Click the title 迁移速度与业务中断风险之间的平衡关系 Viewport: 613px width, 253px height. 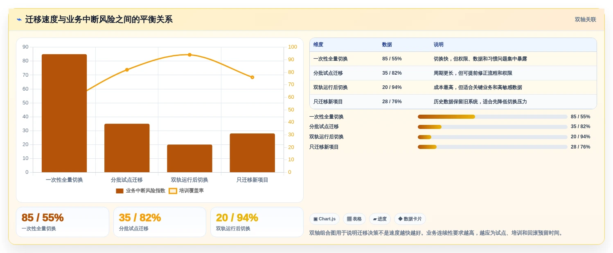[99, 20]
